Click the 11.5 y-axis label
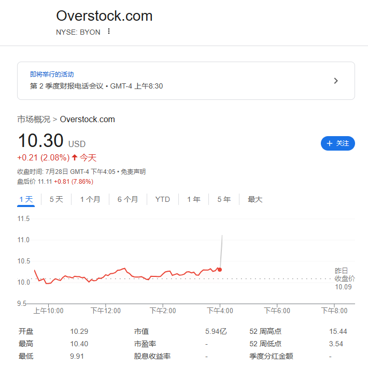368x368 pixels. click(x=23, y=219)
